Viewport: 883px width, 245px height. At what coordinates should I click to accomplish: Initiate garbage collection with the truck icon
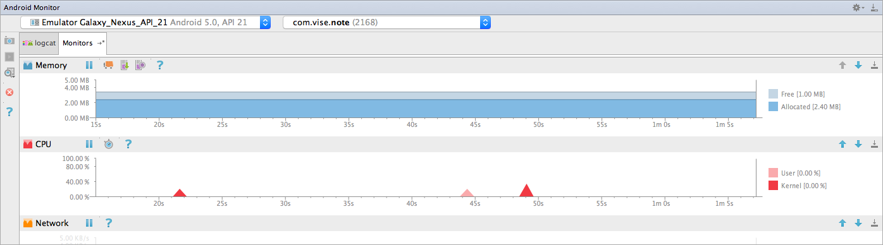coord(108,65)
